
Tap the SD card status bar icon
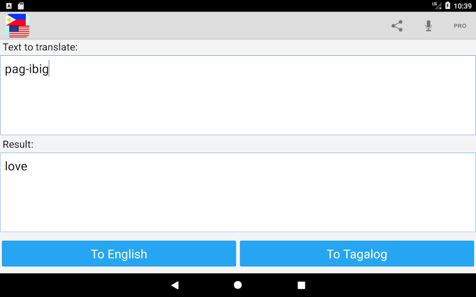[x=21, y=6]
